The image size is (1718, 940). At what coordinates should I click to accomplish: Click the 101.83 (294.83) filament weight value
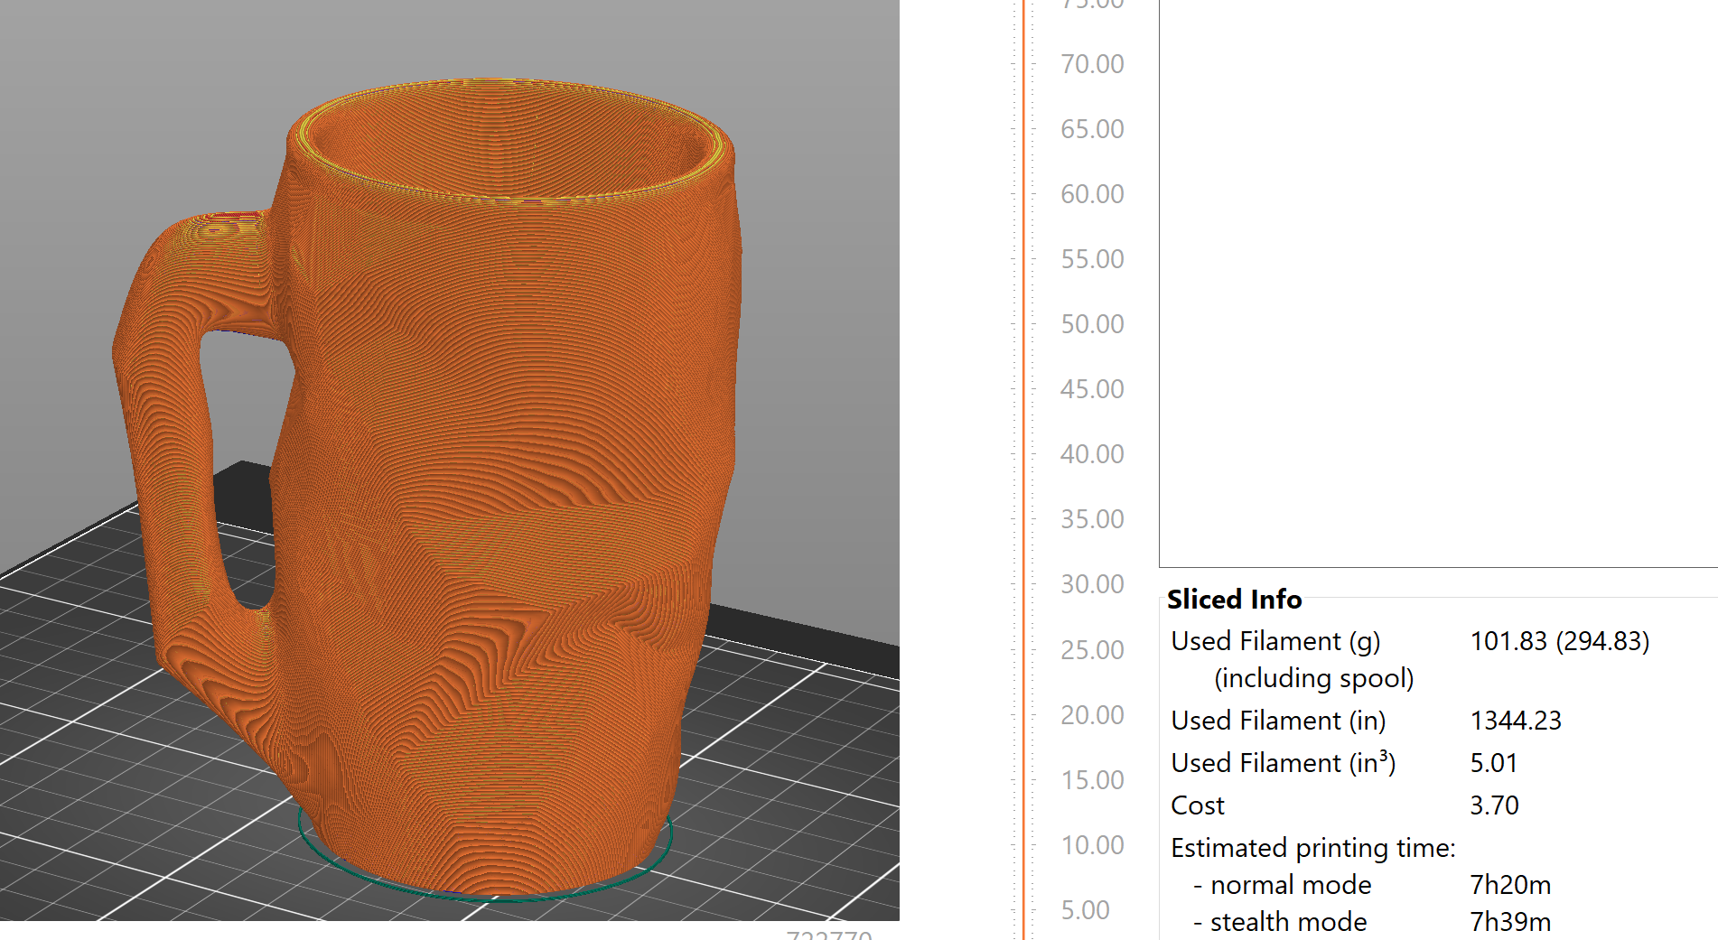(x=1560, y=641)
